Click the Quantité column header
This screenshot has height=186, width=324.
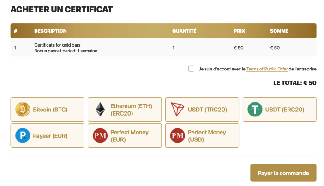(x=184, y=31)
